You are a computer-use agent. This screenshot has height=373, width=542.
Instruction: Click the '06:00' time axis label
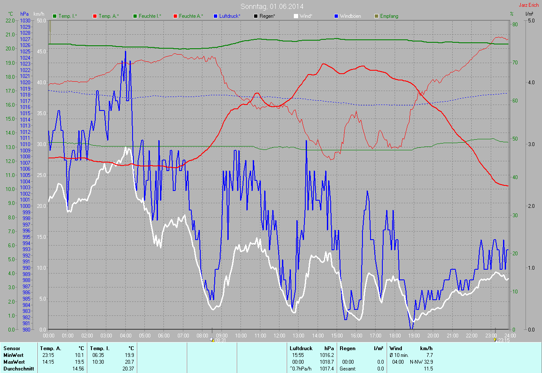pyautogui.click(x=164, y=335)
